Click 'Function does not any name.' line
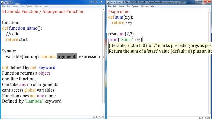Screen dimensions: 212x119 (29, 96)
